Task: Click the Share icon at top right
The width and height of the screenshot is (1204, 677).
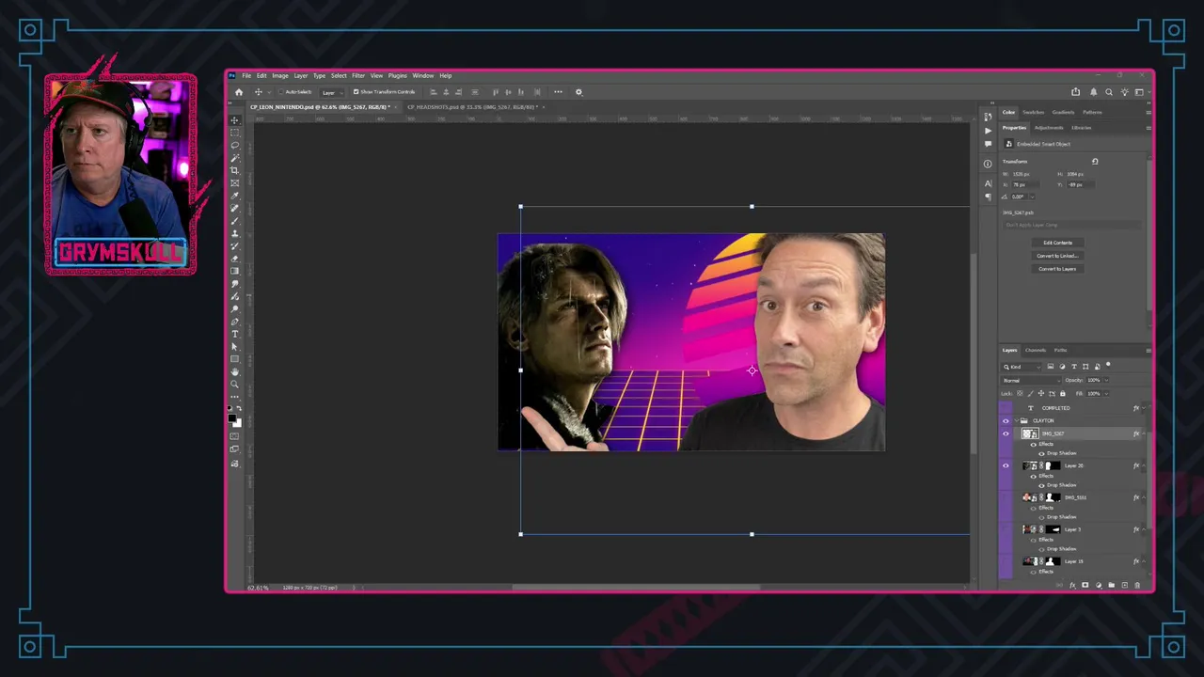Action: pos(1075,92)
